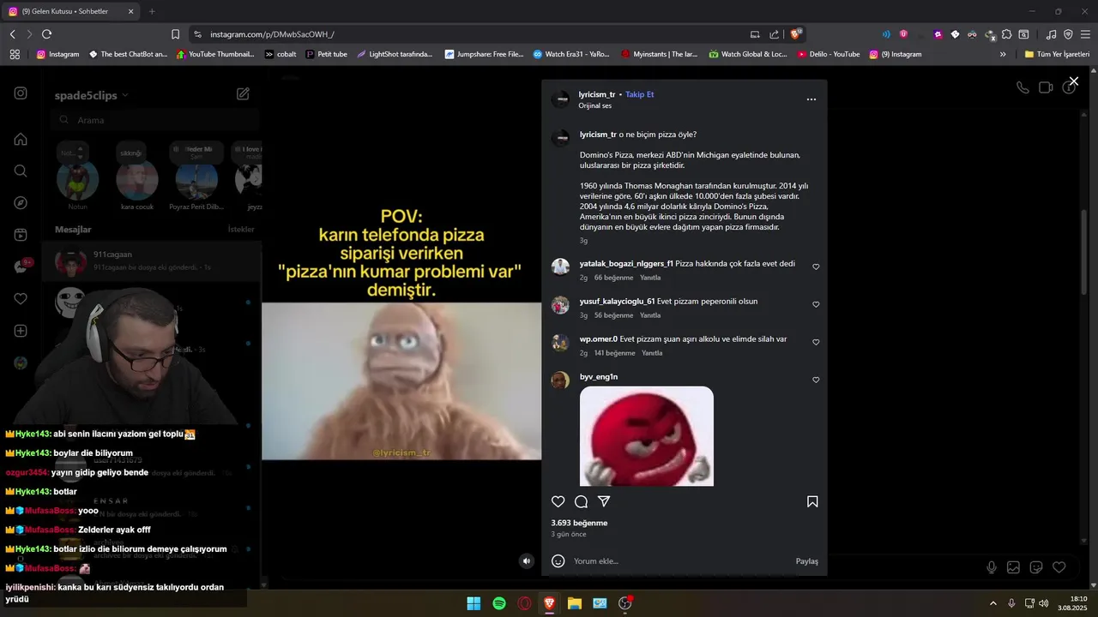Open Windows Start menu
The height and width of the screenshot is (617, 1098).
pyautogui.click(x=474, y=603)
